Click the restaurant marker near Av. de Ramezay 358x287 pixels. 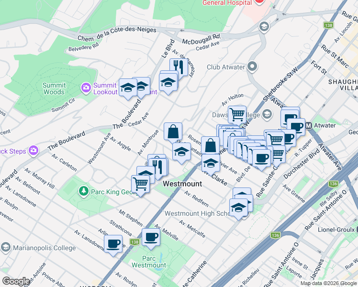(179, 67)
